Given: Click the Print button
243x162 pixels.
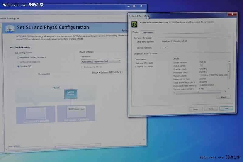Looking at the screenshot, I should tap(211, 109).
